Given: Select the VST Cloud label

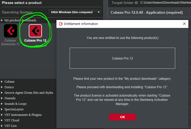Looking at the screenshot, I should coord(12,120).
